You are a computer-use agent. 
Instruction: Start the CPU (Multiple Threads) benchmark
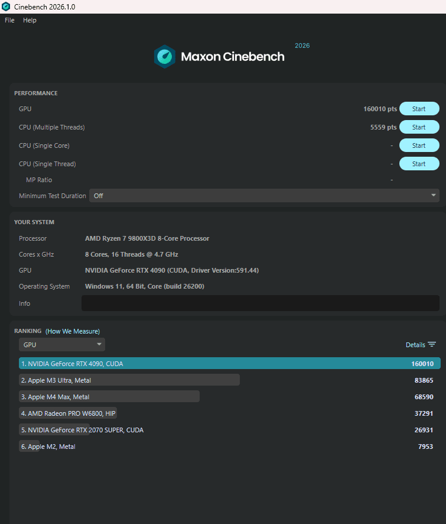click(419, 127)
